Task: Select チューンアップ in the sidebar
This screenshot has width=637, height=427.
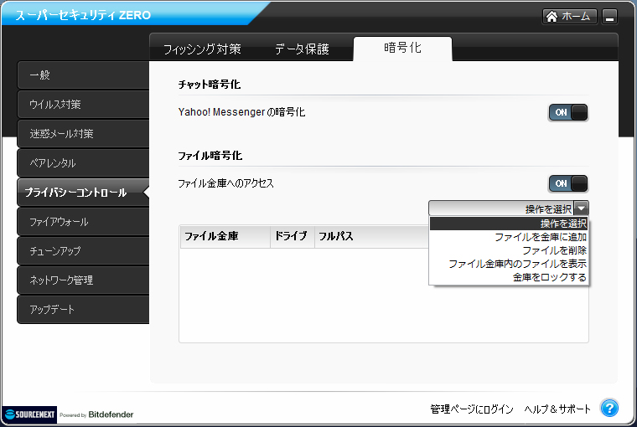Action: pos(82,251)
